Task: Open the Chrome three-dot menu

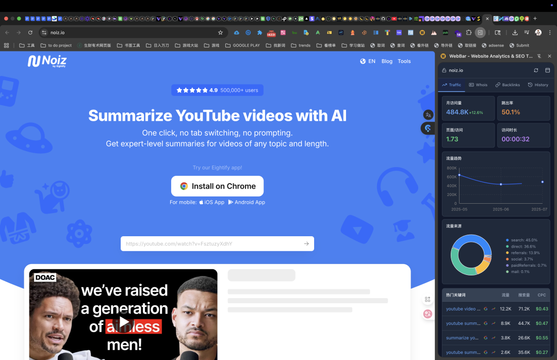Action: pos(550,32)
